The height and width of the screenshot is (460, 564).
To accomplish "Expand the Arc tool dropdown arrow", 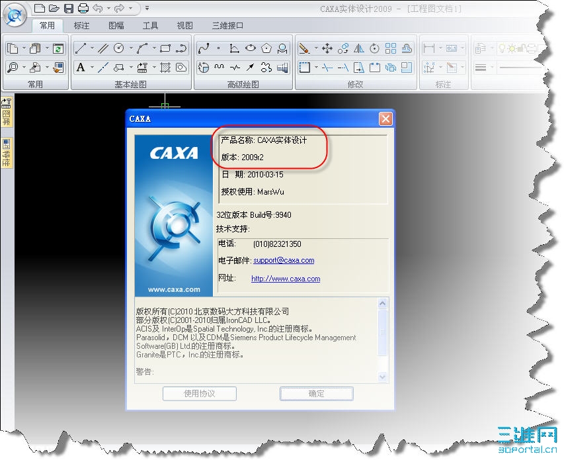I will click(x=154, y=48).
